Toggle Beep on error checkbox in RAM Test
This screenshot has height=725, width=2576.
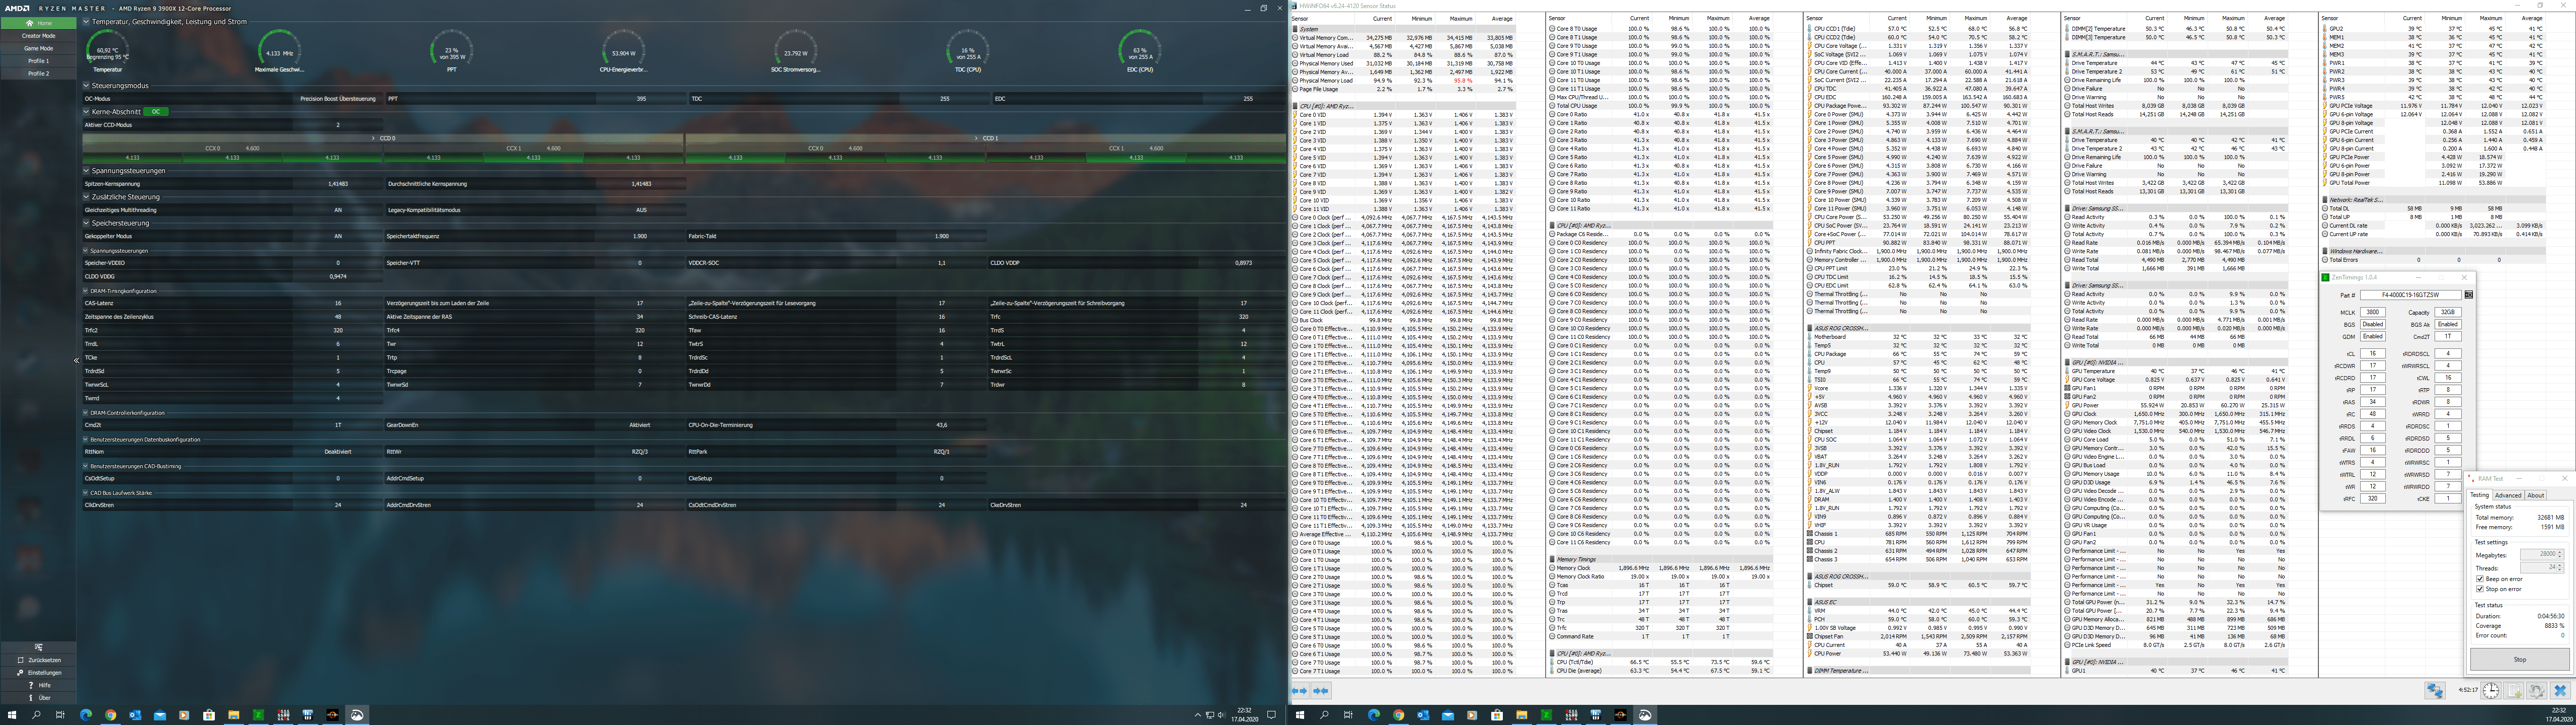[2479, 579]
